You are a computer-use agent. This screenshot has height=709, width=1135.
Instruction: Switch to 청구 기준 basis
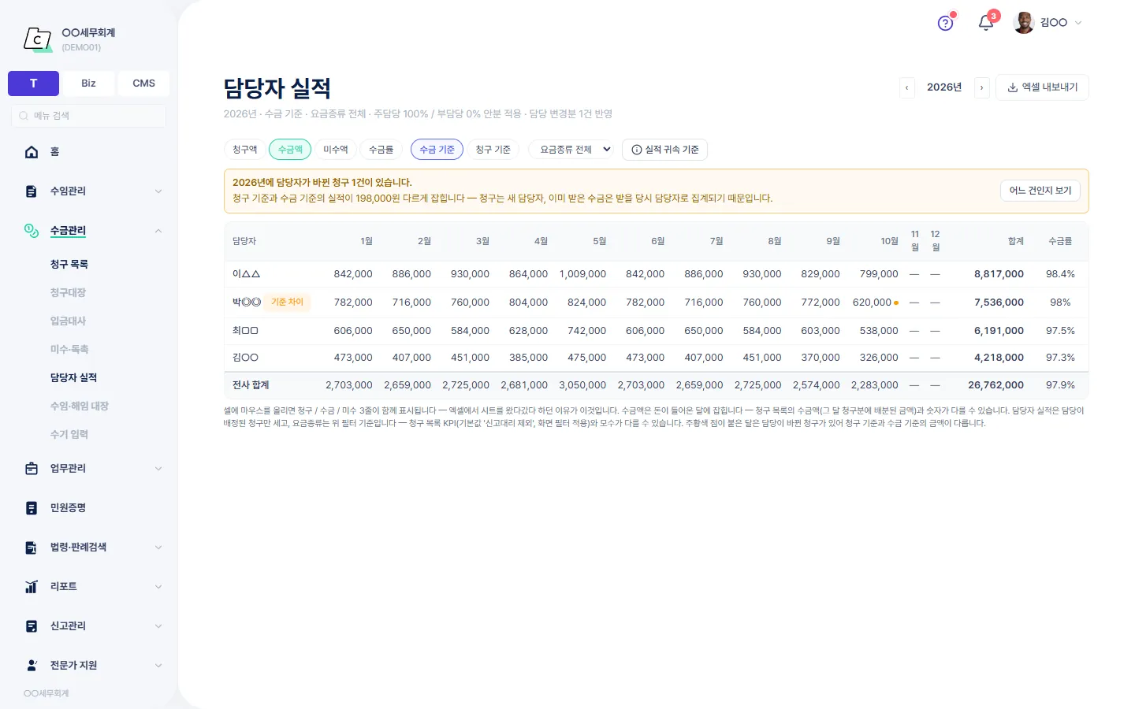click(493, 150)
